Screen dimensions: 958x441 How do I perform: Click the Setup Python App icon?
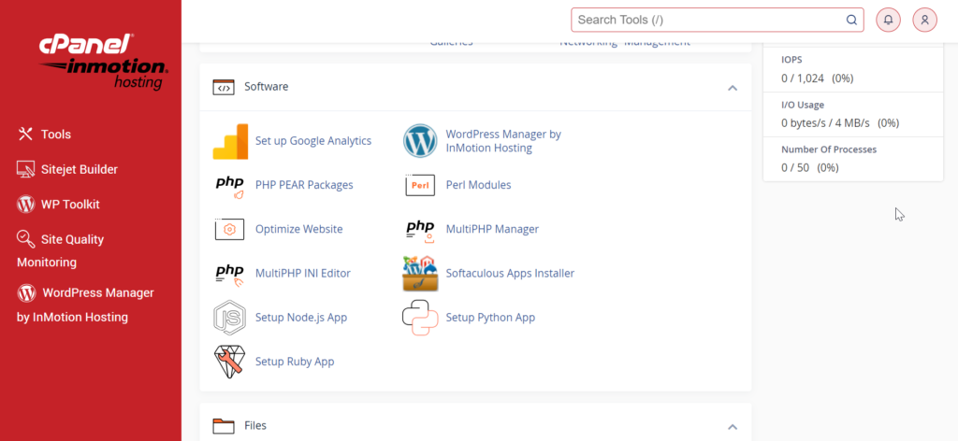click(420, 318)
